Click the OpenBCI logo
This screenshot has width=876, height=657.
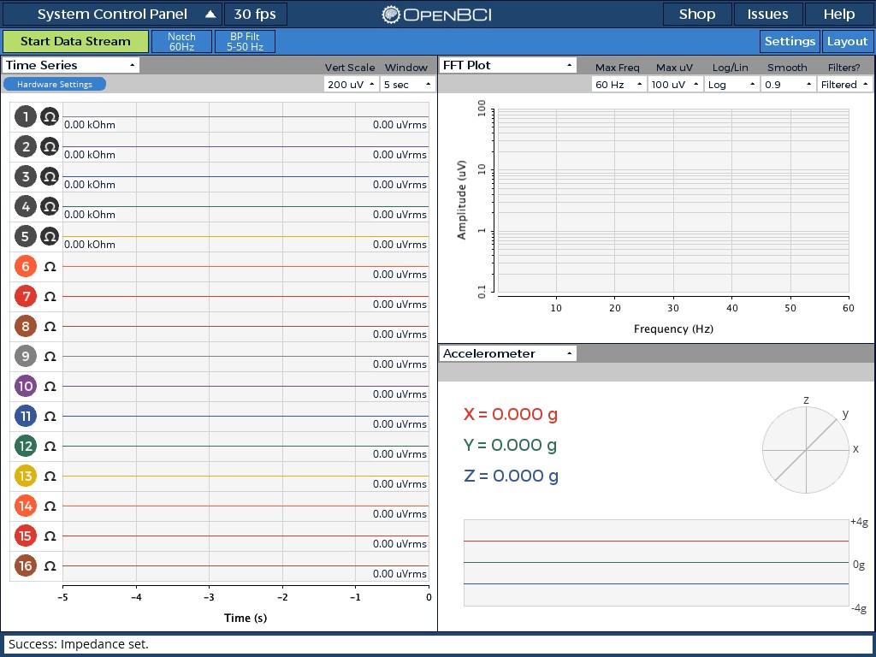[437, 15]
